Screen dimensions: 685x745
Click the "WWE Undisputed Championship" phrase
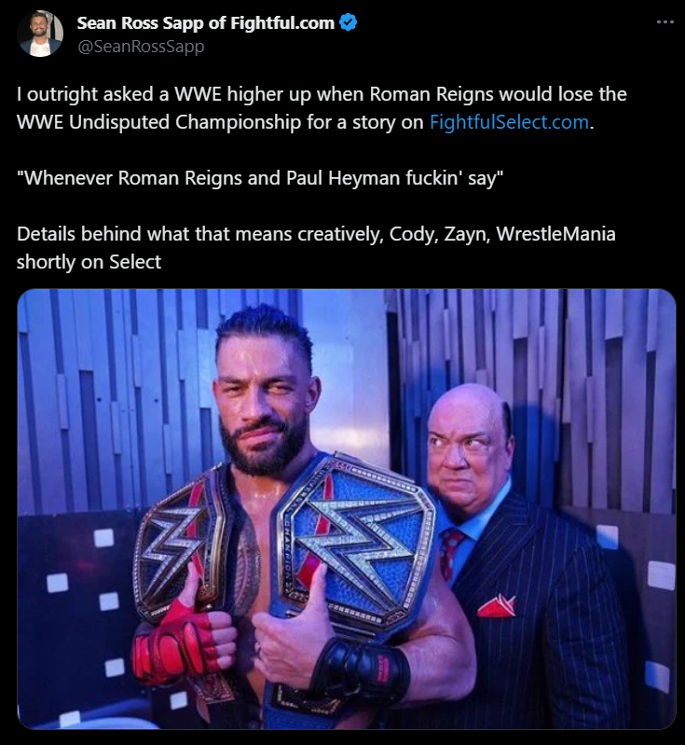tap(158, 122)
